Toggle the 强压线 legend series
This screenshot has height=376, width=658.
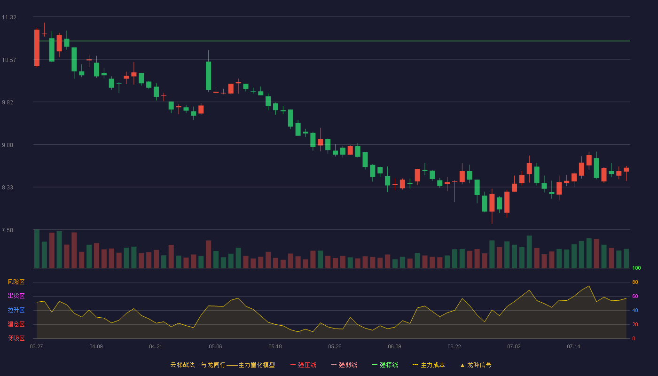point(303,365)
